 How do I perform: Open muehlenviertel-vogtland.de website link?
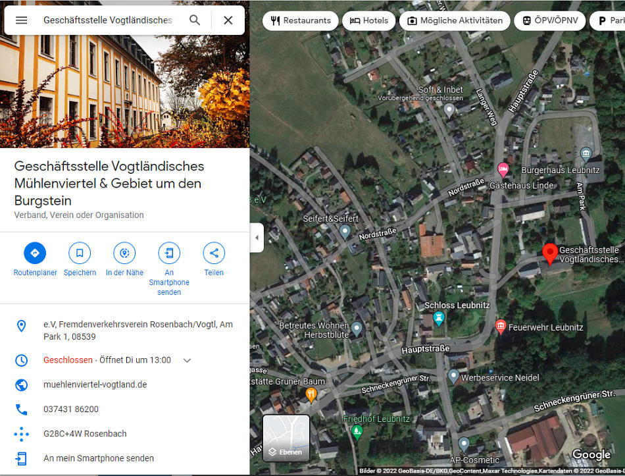[95, 384]
